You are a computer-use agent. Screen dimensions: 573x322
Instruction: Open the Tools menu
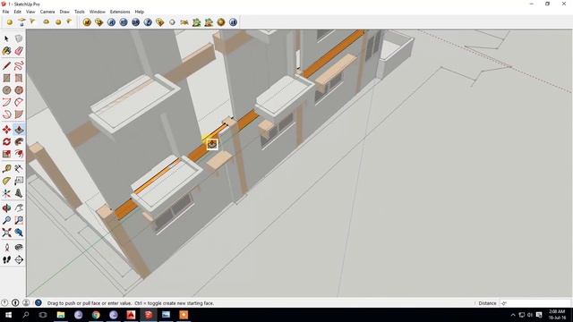pyautogui.click(x=80, y=12)
